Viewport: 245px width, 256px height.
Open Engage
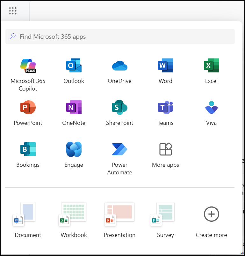pos(74,154)
